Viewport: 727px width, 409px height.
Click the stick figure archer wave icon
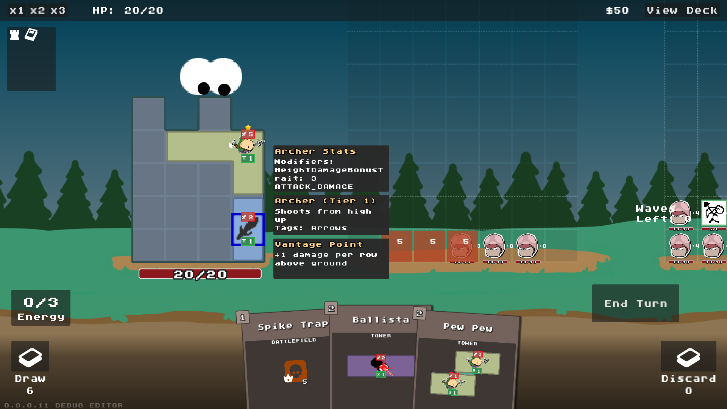714,213
